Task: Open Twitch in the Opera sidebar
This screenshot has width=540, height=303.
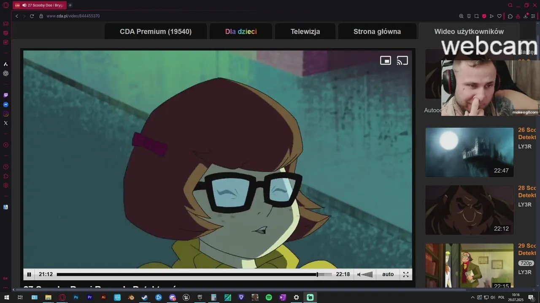Action: (x=5, y=95)
